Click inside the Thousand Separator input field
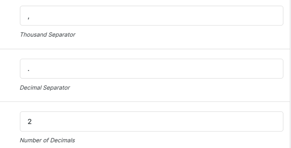 pos(151,16)
